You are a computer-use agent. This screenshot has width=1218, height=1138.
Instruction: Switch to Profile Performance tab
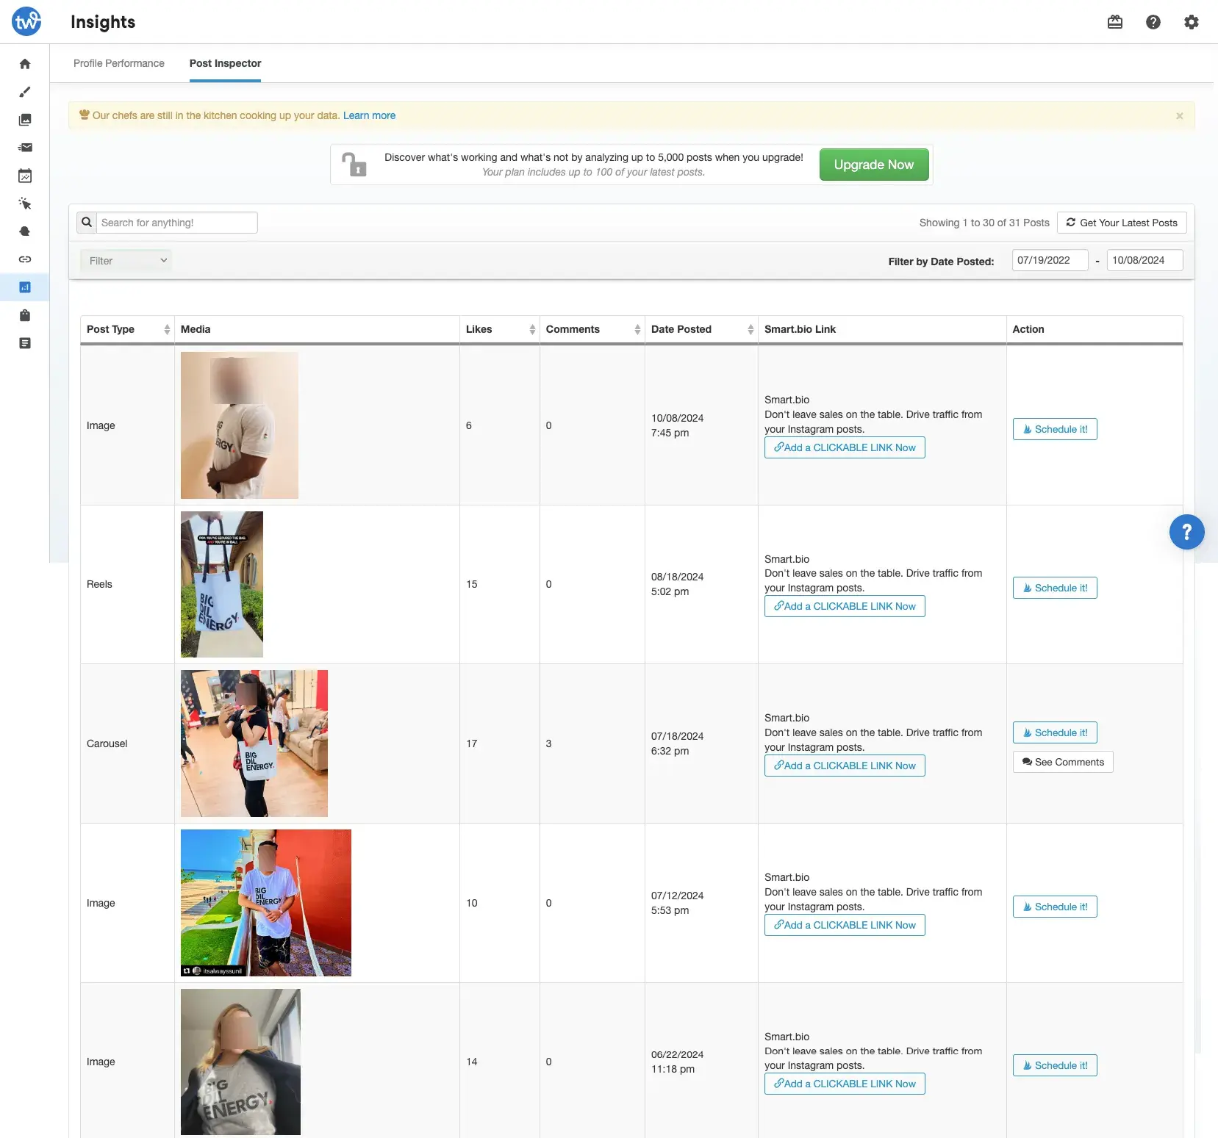[119, 63]
